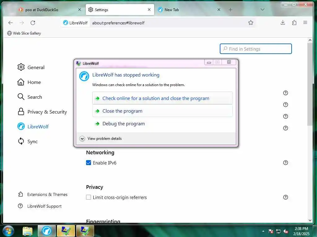This screenshot has height=237, width=317.
Task: Open the hamburger application menu
Action: (305, 23)
